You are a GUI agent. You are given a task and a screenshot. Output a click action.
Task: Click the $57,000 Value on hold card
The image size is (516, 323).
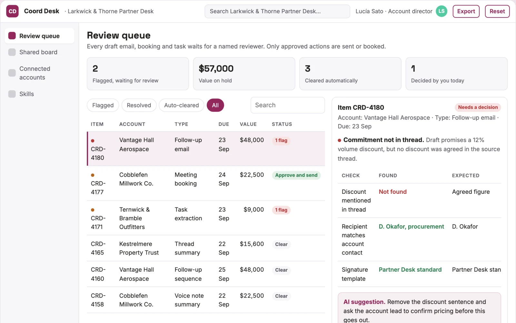(244, 74)
